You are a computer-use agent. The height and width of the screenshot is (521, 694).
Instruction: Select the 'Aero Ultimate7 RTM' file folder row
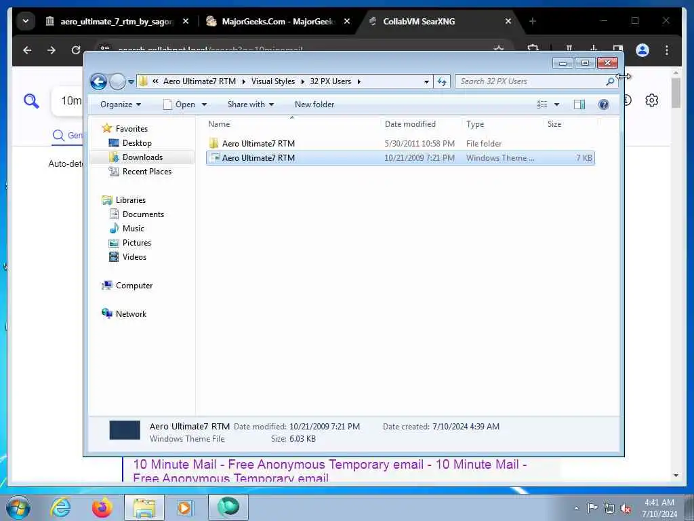[x=400, y=144]
